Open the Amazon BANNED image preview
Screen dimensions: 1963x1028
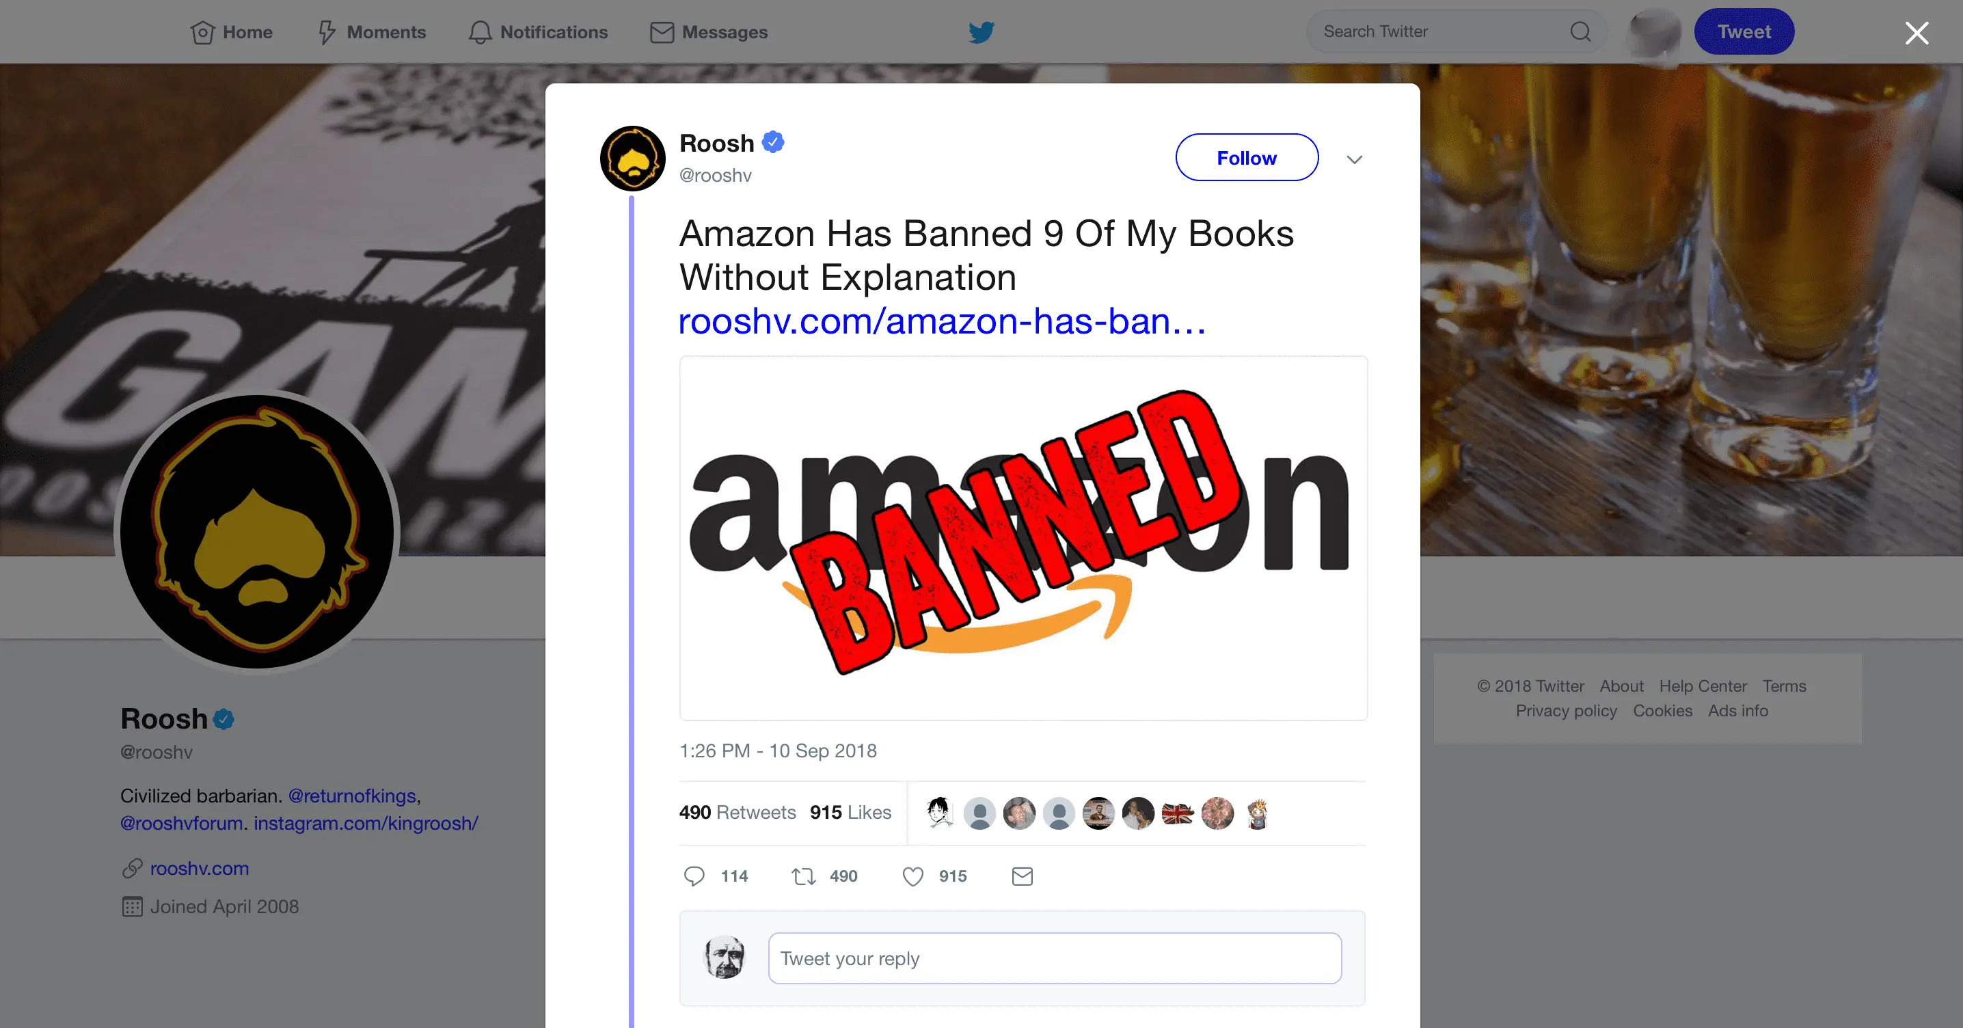tap(1023, 538)
